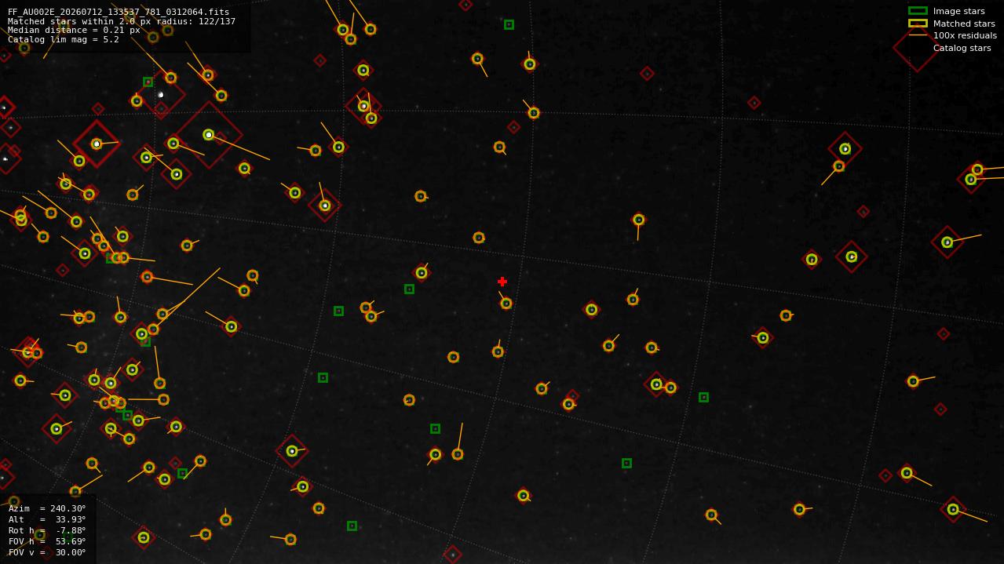Click the 'Catalog stars' legend label
Screen dimensions: 1004x564
coord(962,48)
